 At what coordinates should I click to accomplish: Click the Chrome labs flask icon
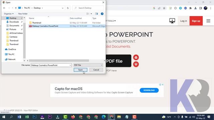195,8
